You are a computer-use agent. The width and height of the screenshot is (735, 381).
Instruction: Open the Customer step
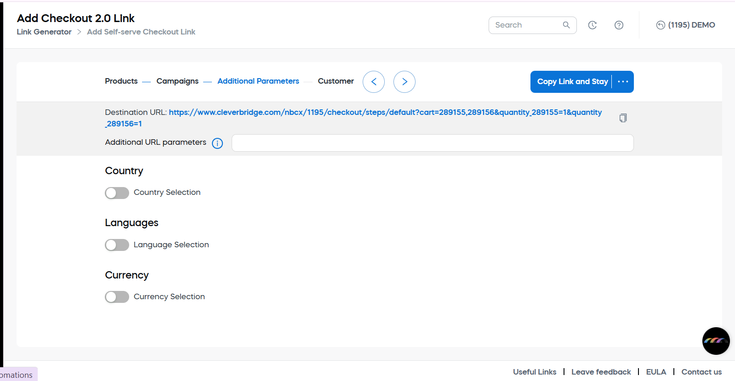pos(336,81)
